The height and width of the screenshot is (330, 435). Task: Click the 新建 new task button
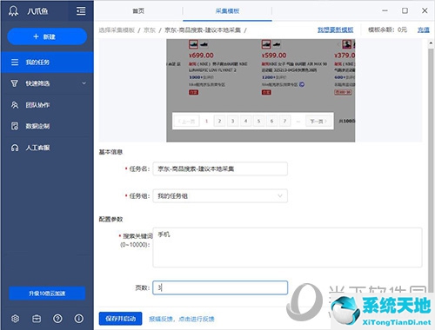click(47, 36)
